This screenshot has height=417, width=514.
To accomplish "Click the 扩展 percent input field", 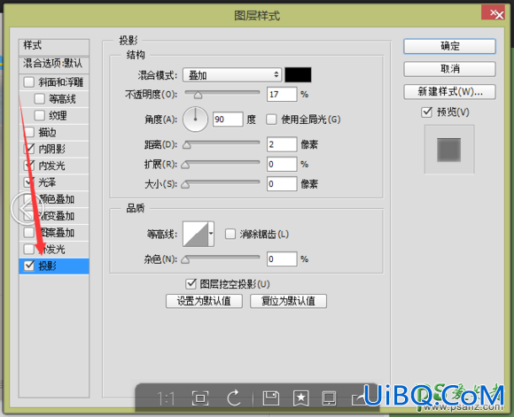I will 282,164.
